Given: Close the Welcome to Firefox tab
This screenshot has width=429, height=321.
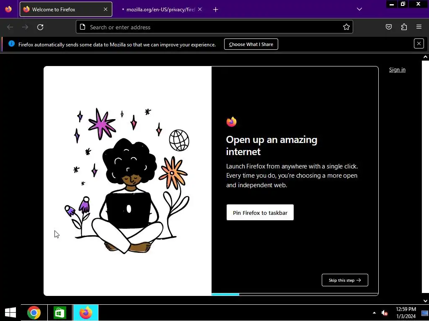Looking at the screenshot, I should tap(106, 9).
